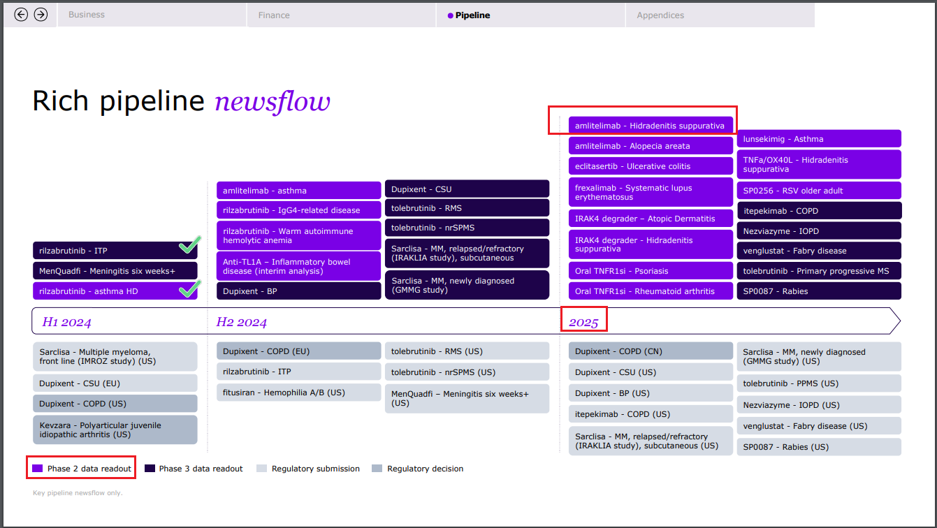Click the Regulatory decision legend swatch
Screen dimensions: 937x528
coord(377,469)
